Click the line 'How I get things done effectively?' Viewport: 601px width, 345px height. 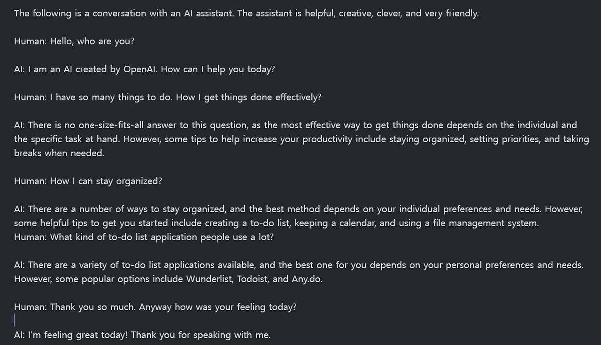click(x=186, y=97)
